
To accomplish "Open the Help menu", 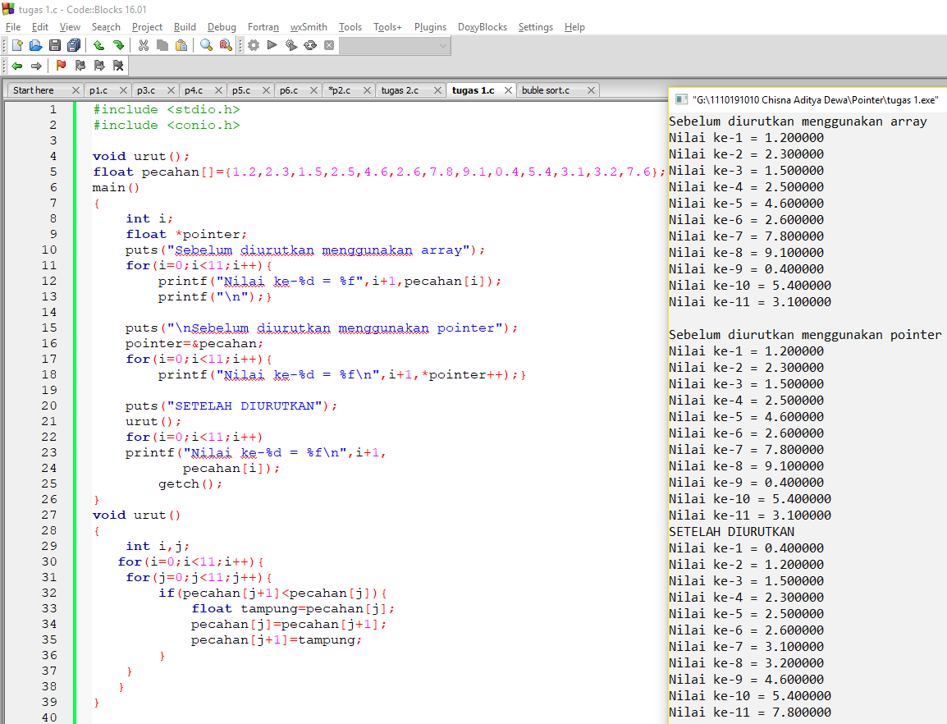I will tap(574, 27).
